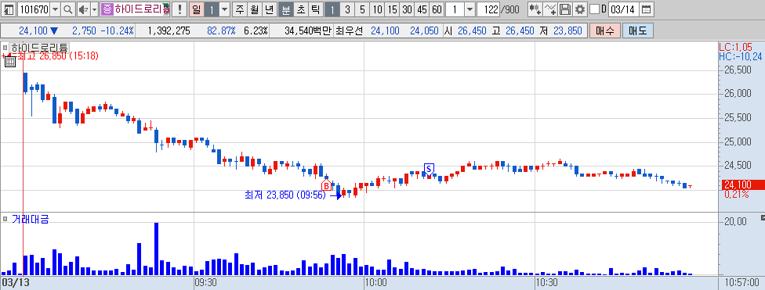
Task: Expand the stock code 101670 dropdown
Action: tap(55, 9)
